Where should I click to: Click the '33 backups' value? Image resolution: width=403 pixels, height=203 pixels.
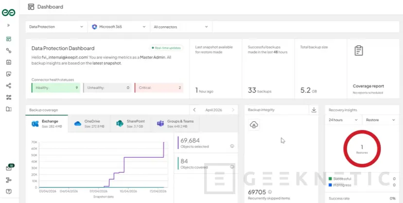point(260,91)
